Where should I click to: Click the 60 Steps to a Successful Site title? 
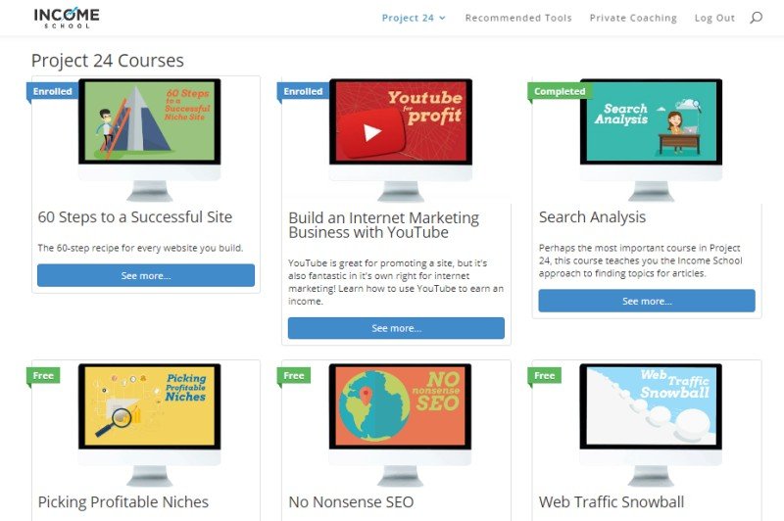click(135, 217)
